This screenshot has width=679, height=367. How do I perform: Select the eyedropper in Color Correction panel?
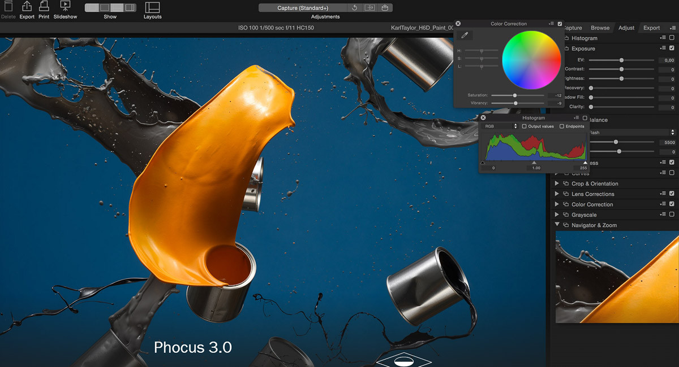tap(465, 35)
